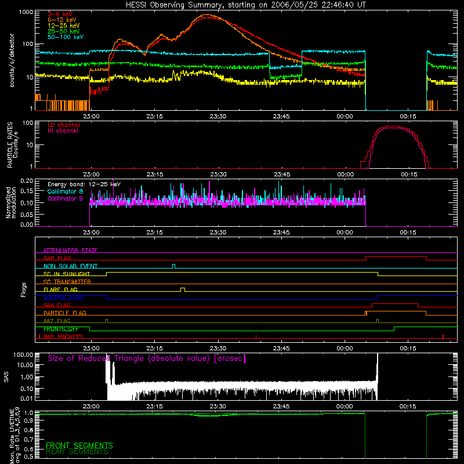Click the Flags axis label
The width and height of the screenshot is (464, 464).
point(24,289)
